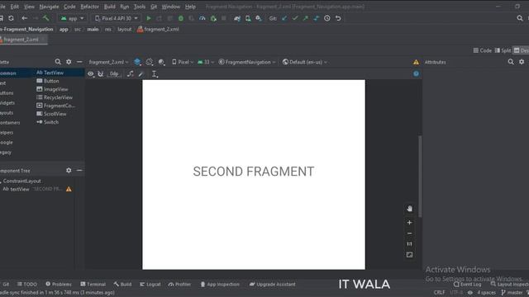
Task: Open the Profiler gauge icon in toolbar
Action: tap(202, 18)
